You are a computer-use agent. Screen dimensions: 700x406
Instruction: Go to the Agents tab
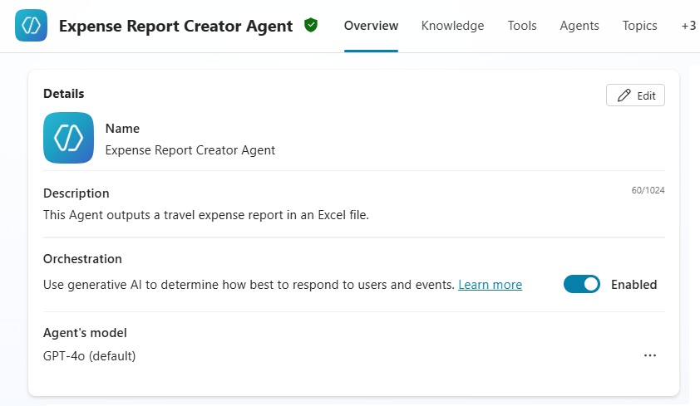coord(579,26)
